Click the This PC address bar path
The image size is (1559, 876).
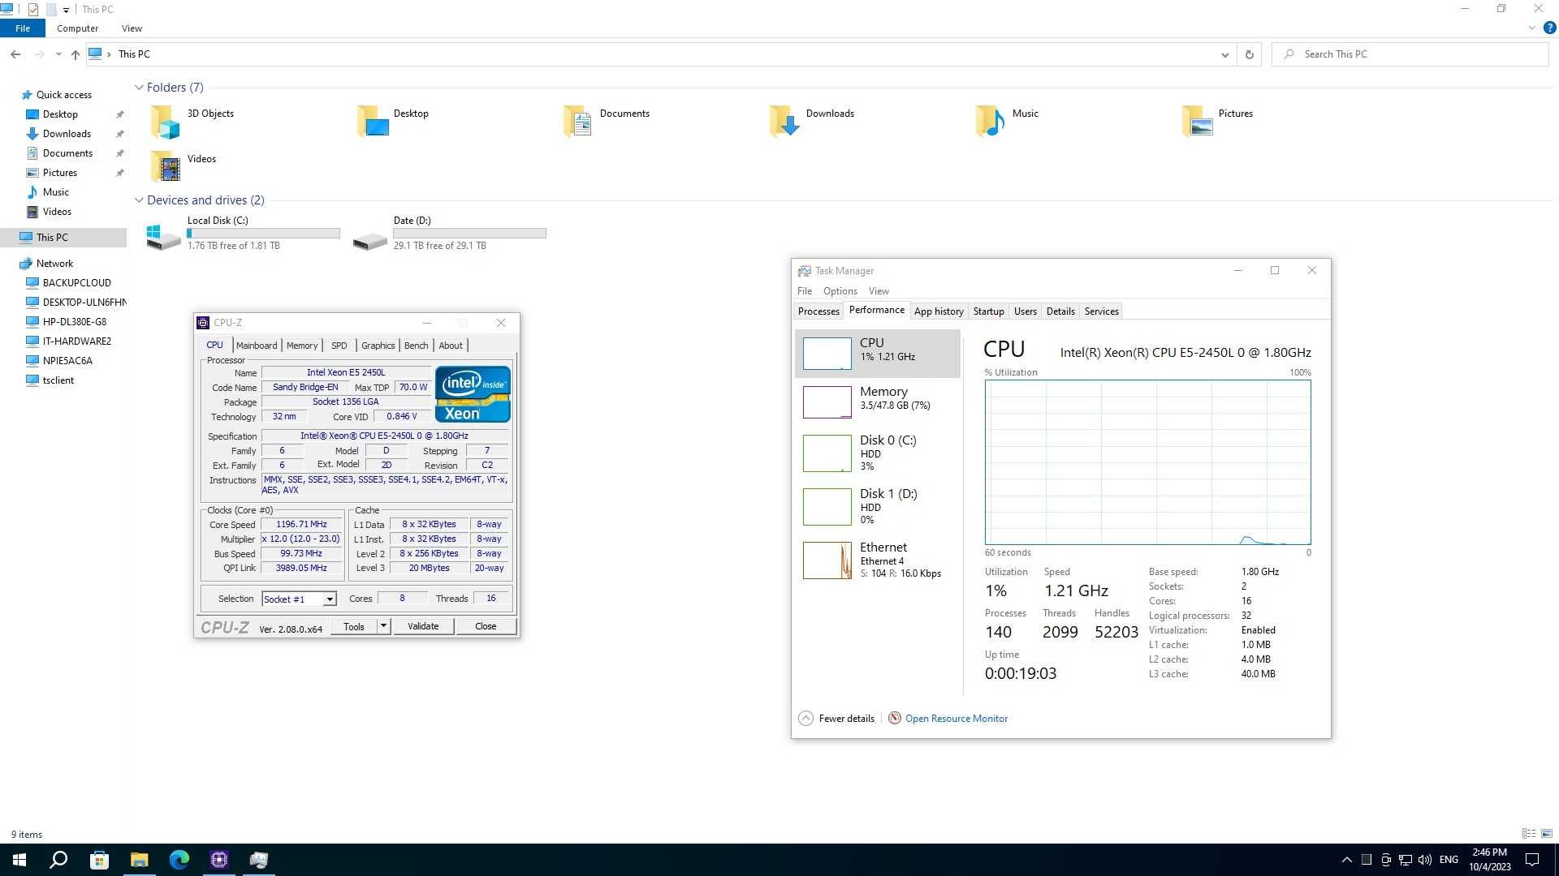pyautogui.click(x=134, y=54)
